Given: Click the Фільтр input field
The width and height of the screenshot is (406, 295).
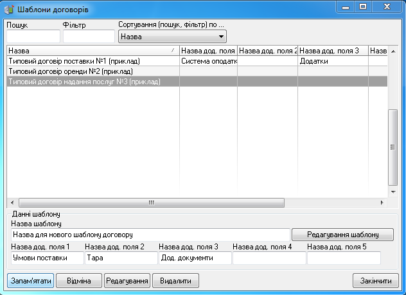Looking at the screenshot, I should (88, 37).
